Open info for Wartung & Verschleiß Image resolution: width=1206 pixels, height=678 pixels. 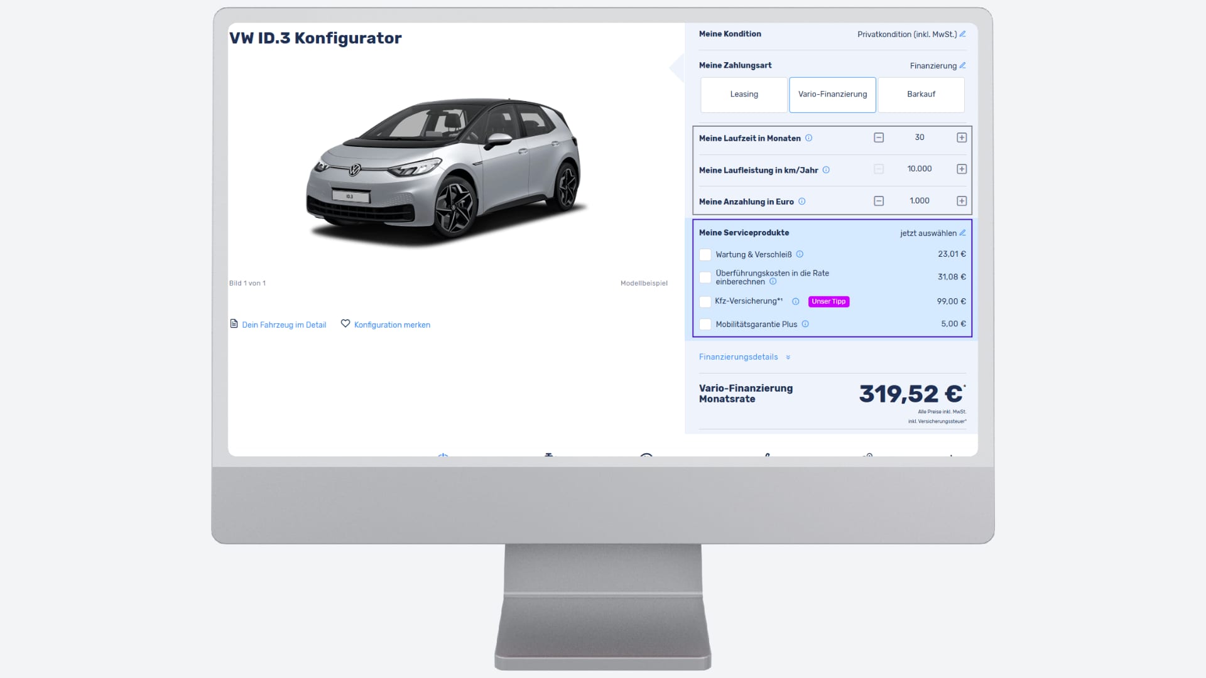(x=800, y=254)
